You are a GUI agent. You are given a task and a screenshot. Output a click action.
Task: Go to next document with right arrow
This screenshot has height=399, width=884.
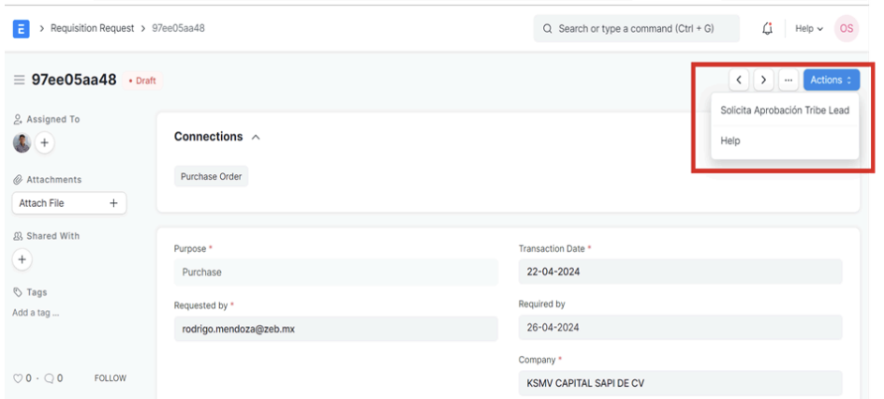(764, 81)
